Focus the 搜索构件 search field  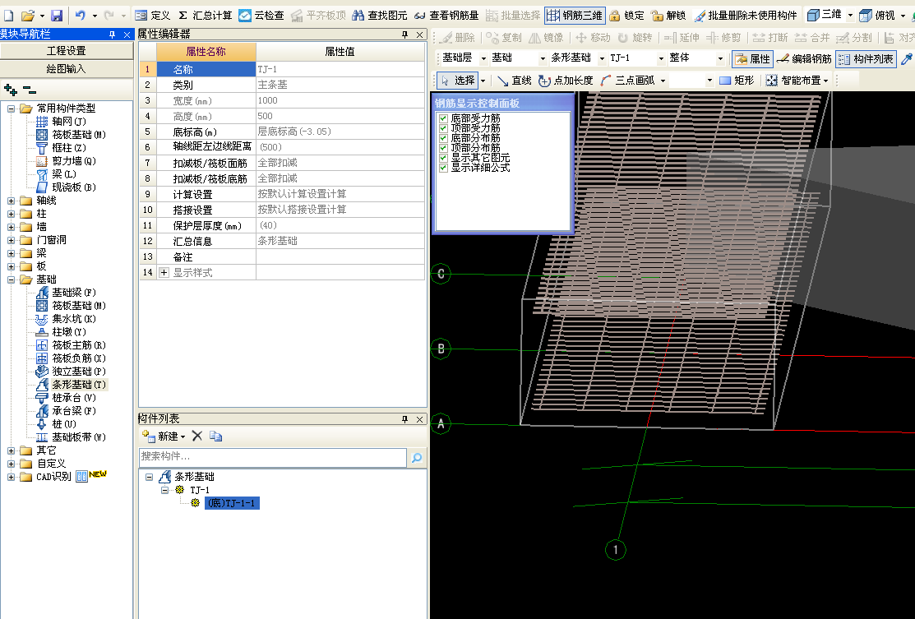point(272,457)
